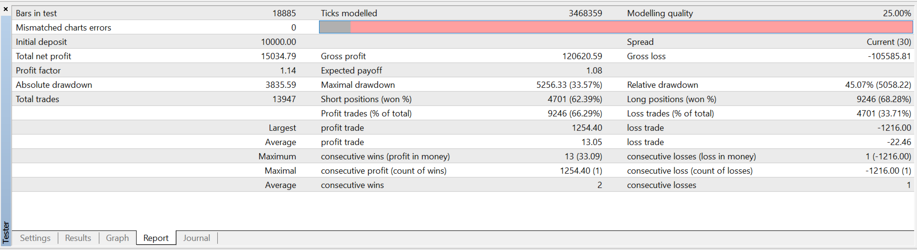Select average loss trade value -22.46
Viewport: 917px width, 250px height.
pos(899,142)
